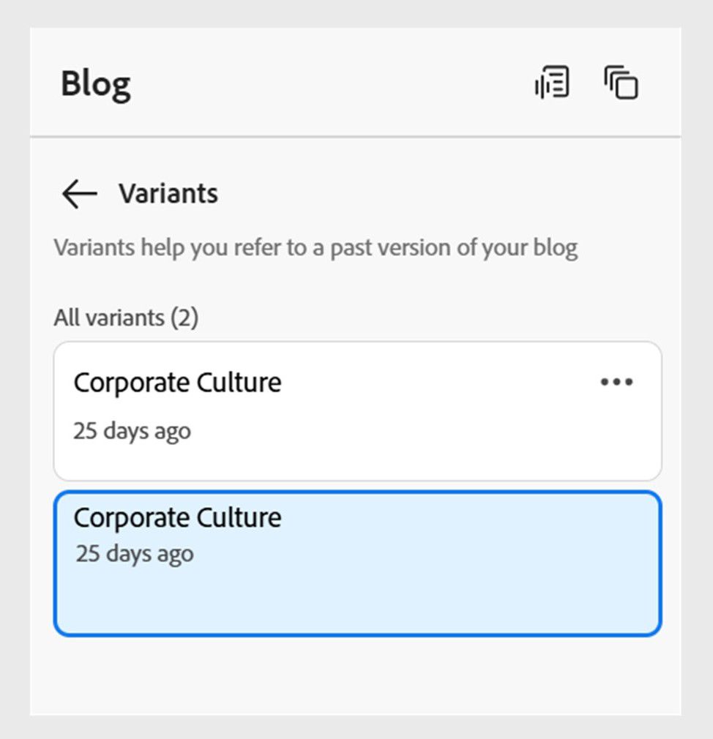Click the 25 days ago timestamp on top card
This screenshot has width=713, height=739.
[x=132, y=431]
